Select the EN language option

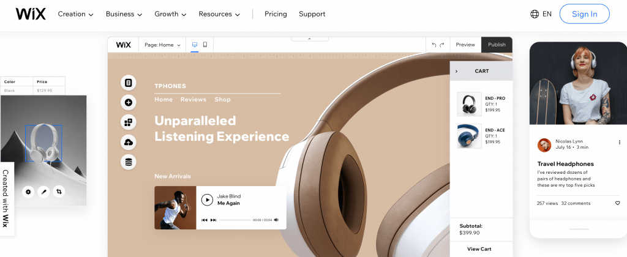[547, 14]
